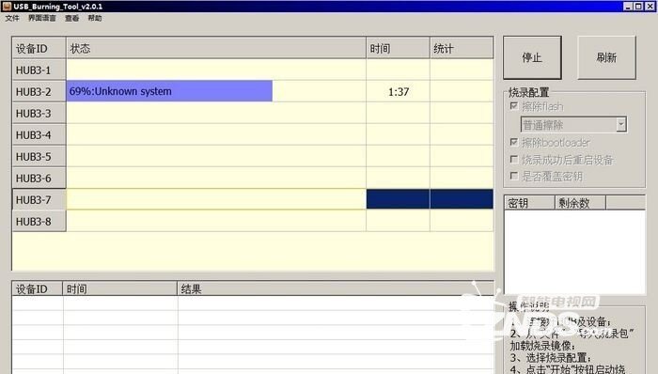The image size is (658, 374).
Task: Close the USB Burning Tool window
Action: pyautogui.click(x=650, y=6)
